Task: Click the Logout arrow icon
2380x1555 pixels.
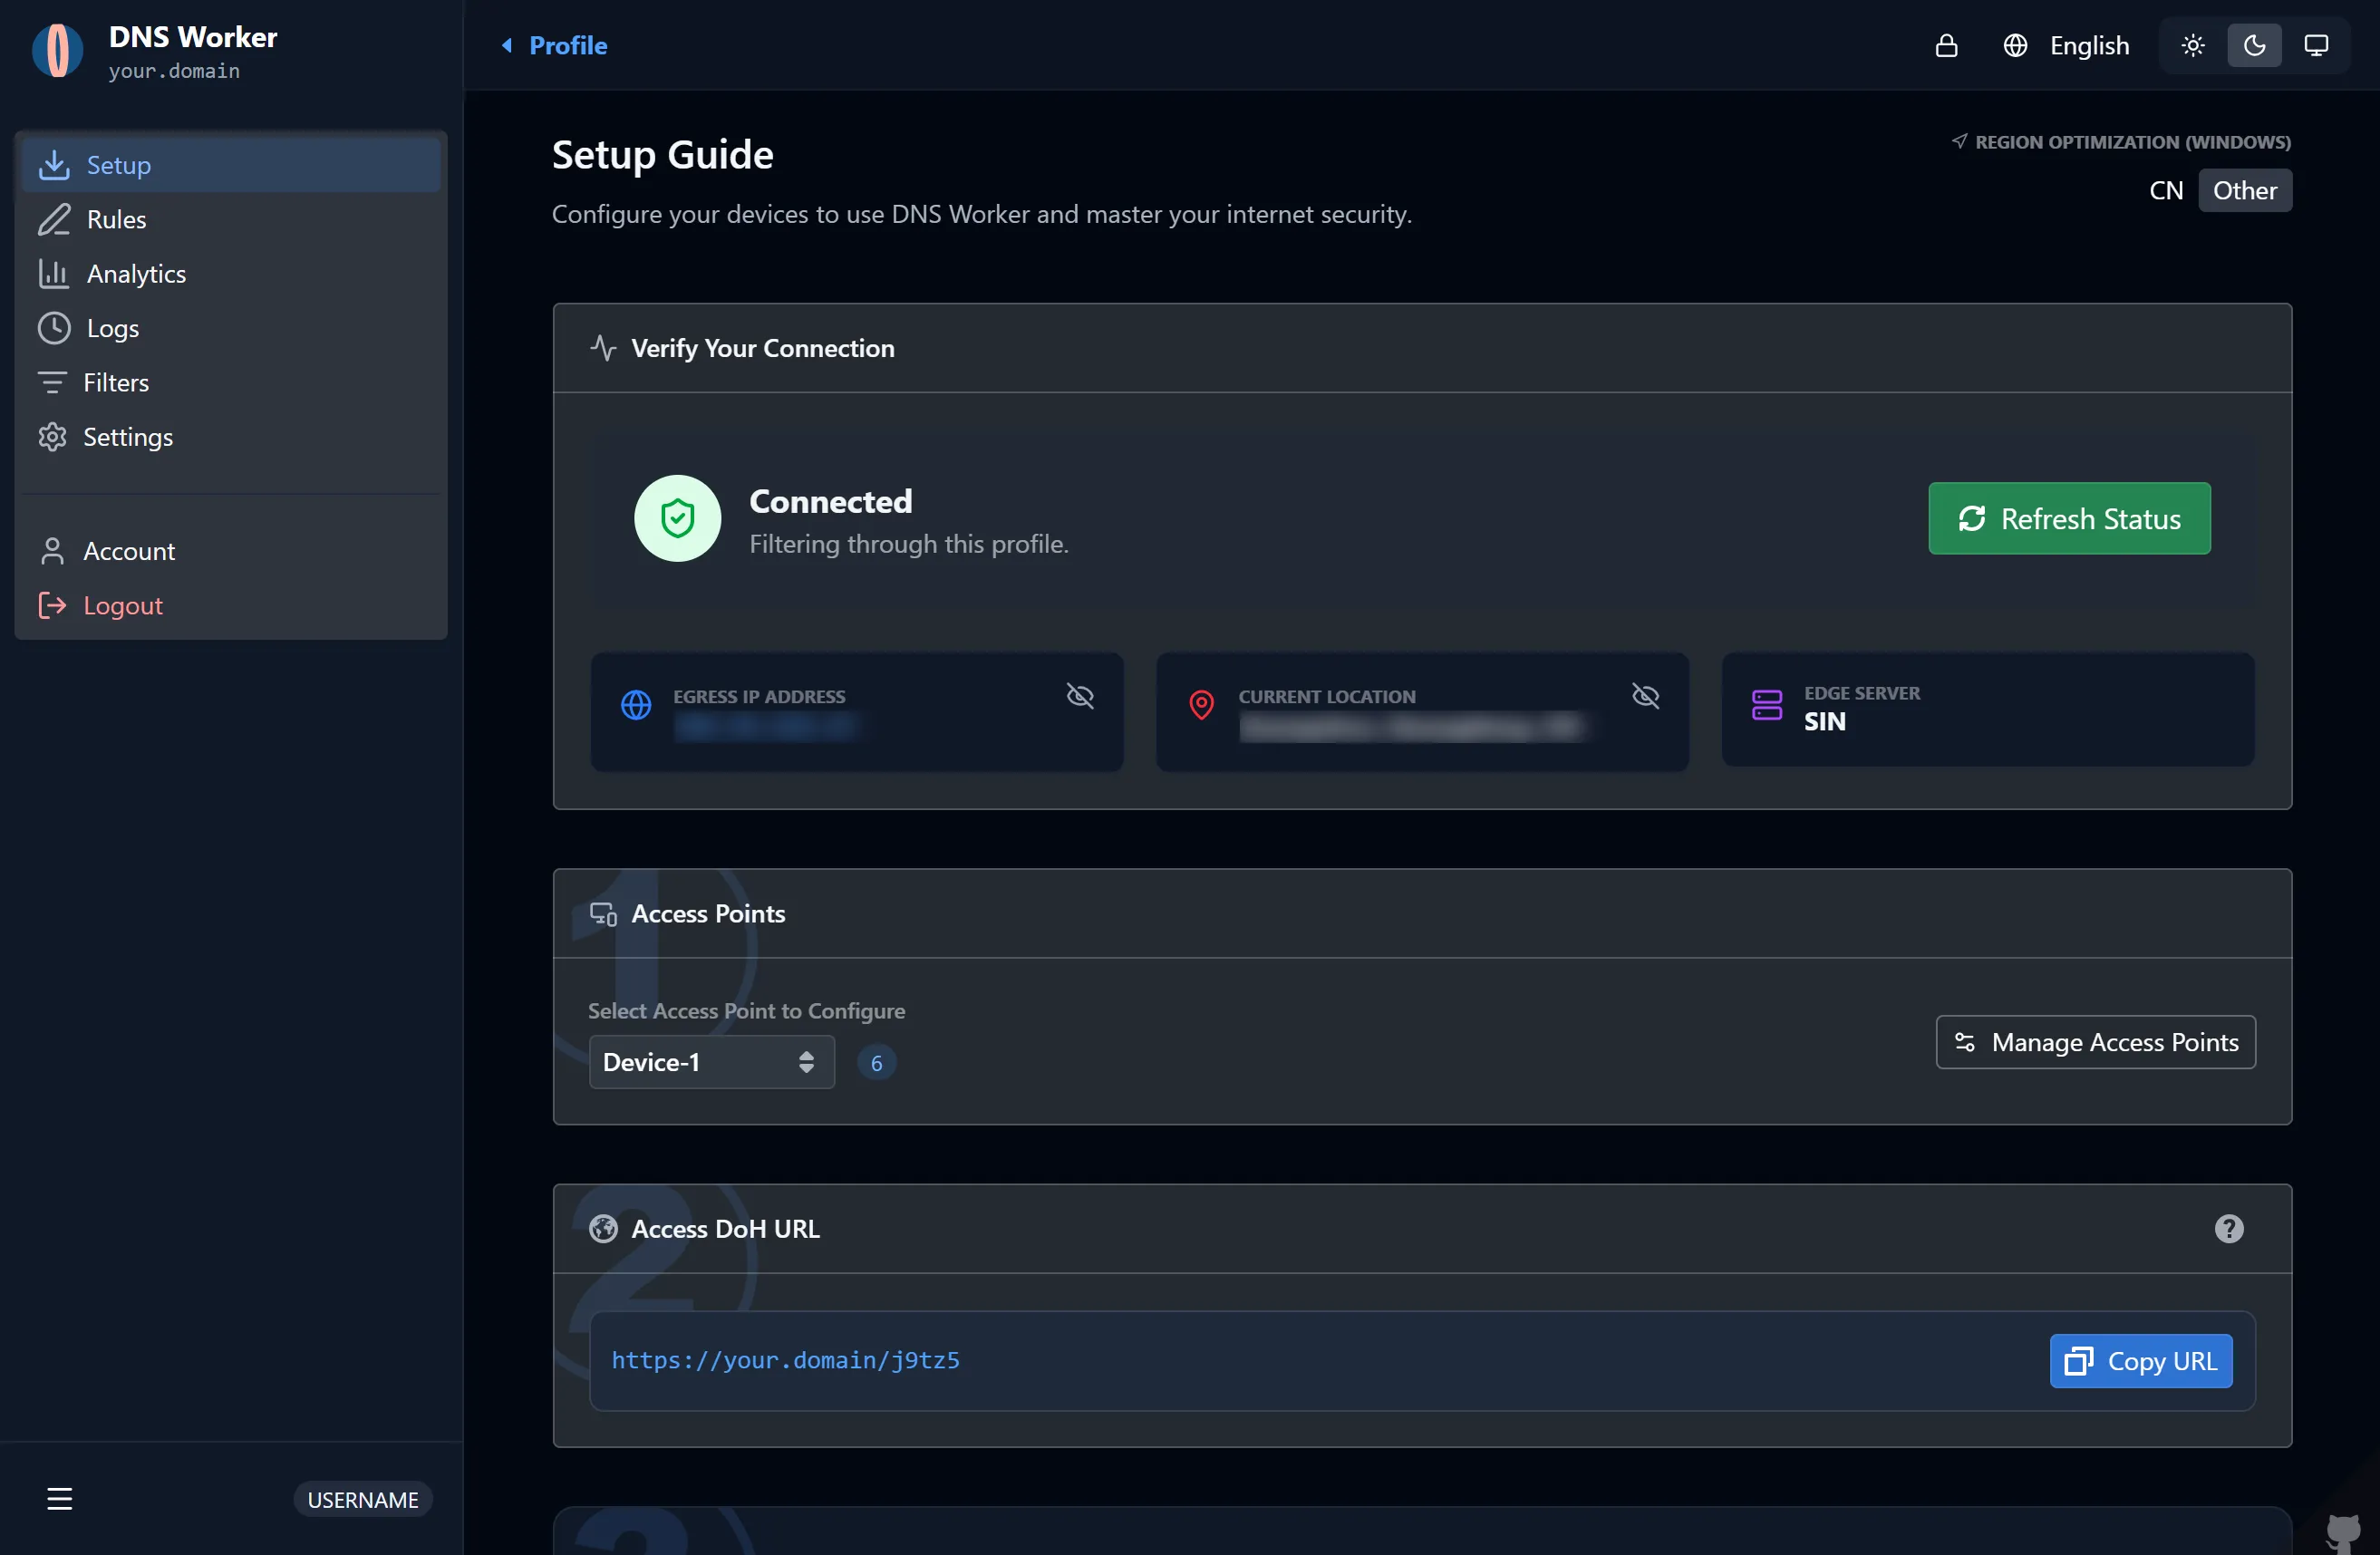Action: click(52, 605)
